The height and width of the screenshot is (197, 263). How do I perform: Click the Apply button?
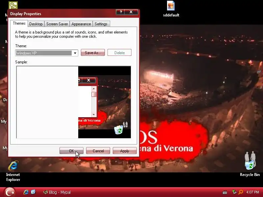coord(125,151)
